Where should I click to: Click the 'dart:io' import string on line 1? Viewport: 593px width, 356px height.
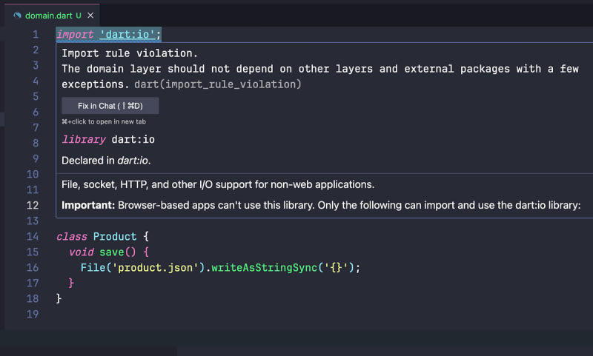(127, 35)
